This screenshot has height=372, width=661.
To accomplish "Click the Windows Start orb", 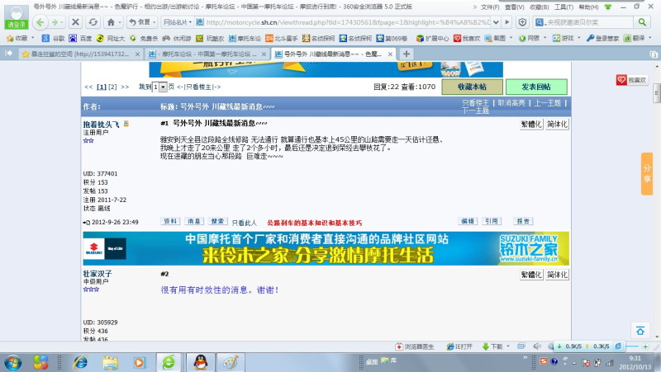I will point(14,361).
